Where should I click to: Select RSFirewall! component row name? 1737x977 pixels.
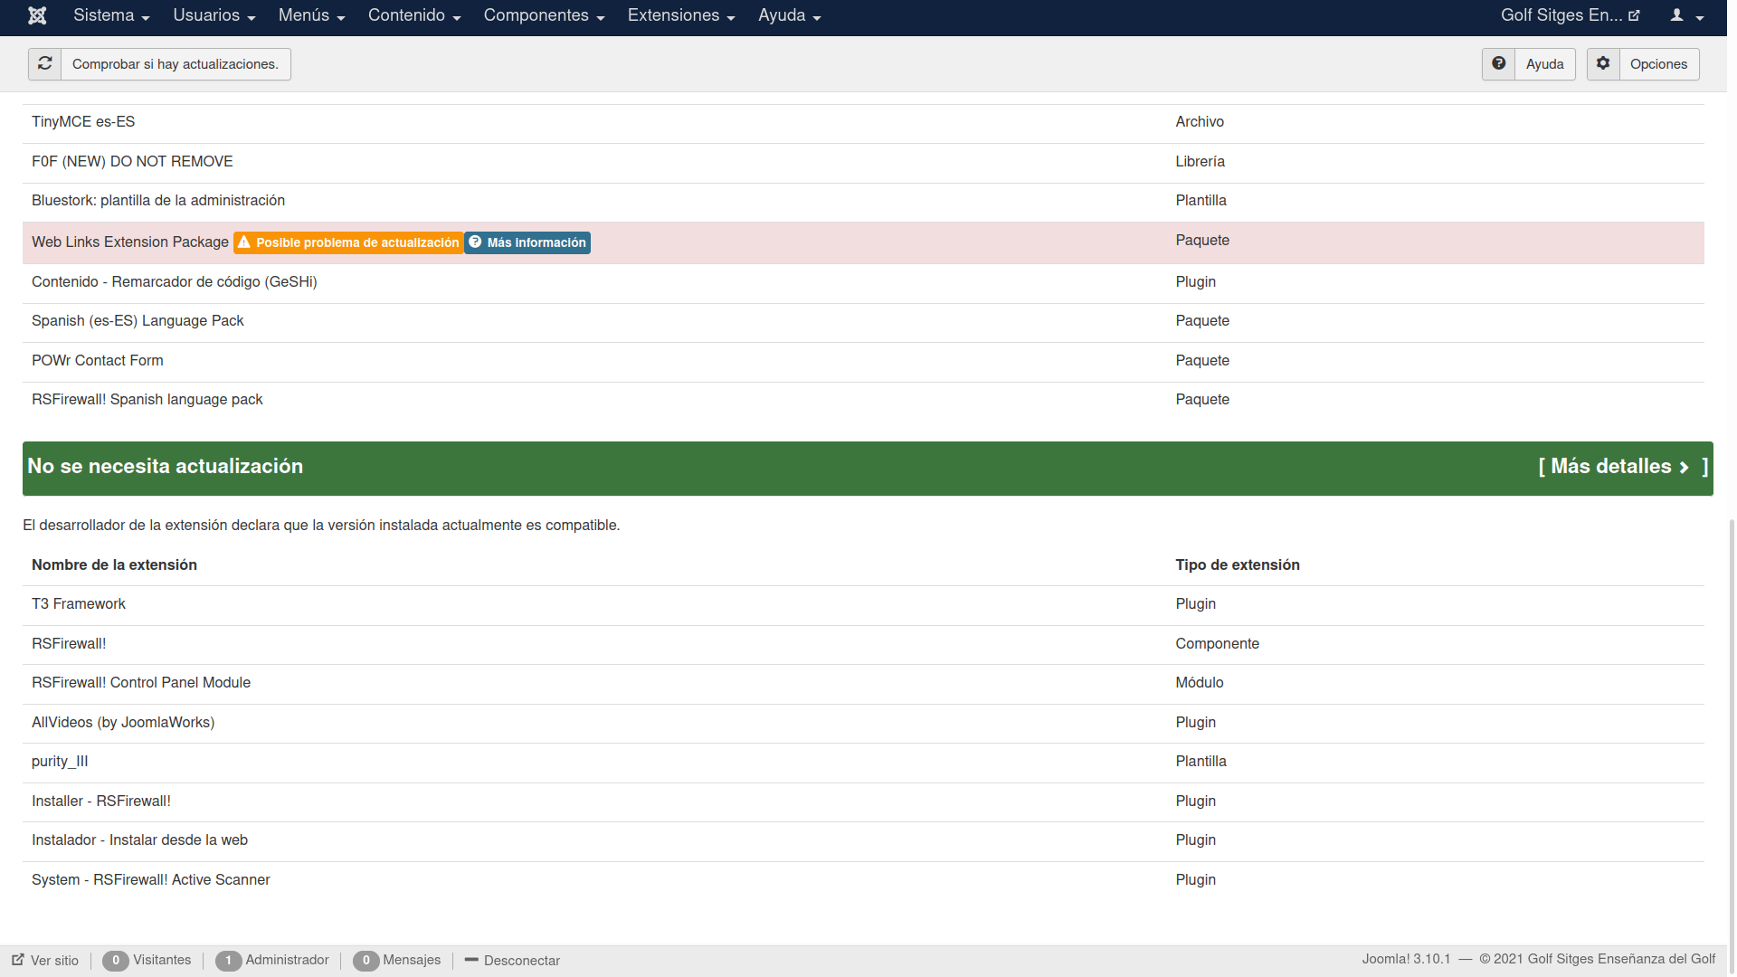click(x=69, y=644)
